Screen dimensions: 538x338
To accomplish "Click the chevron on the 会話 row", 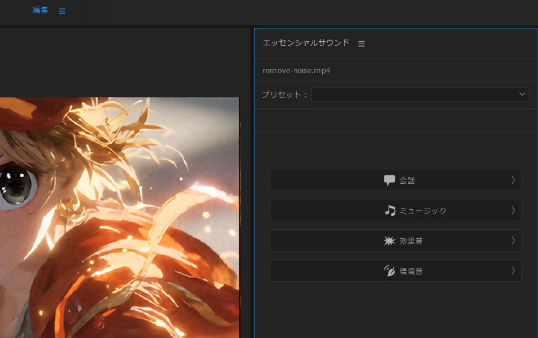I will click(513, 180).
